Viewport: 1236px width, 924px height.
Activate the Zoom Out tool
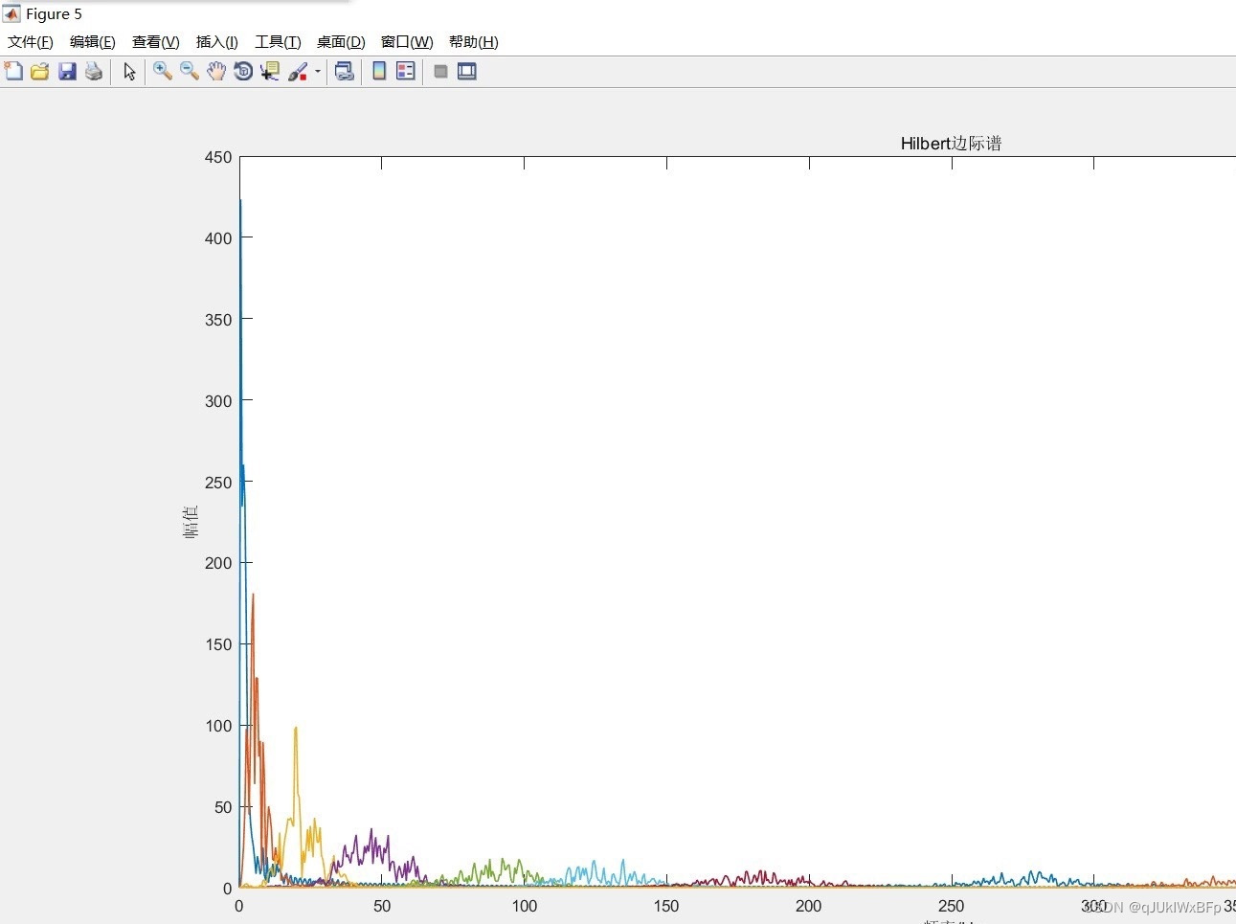click(x=190, y=71)
